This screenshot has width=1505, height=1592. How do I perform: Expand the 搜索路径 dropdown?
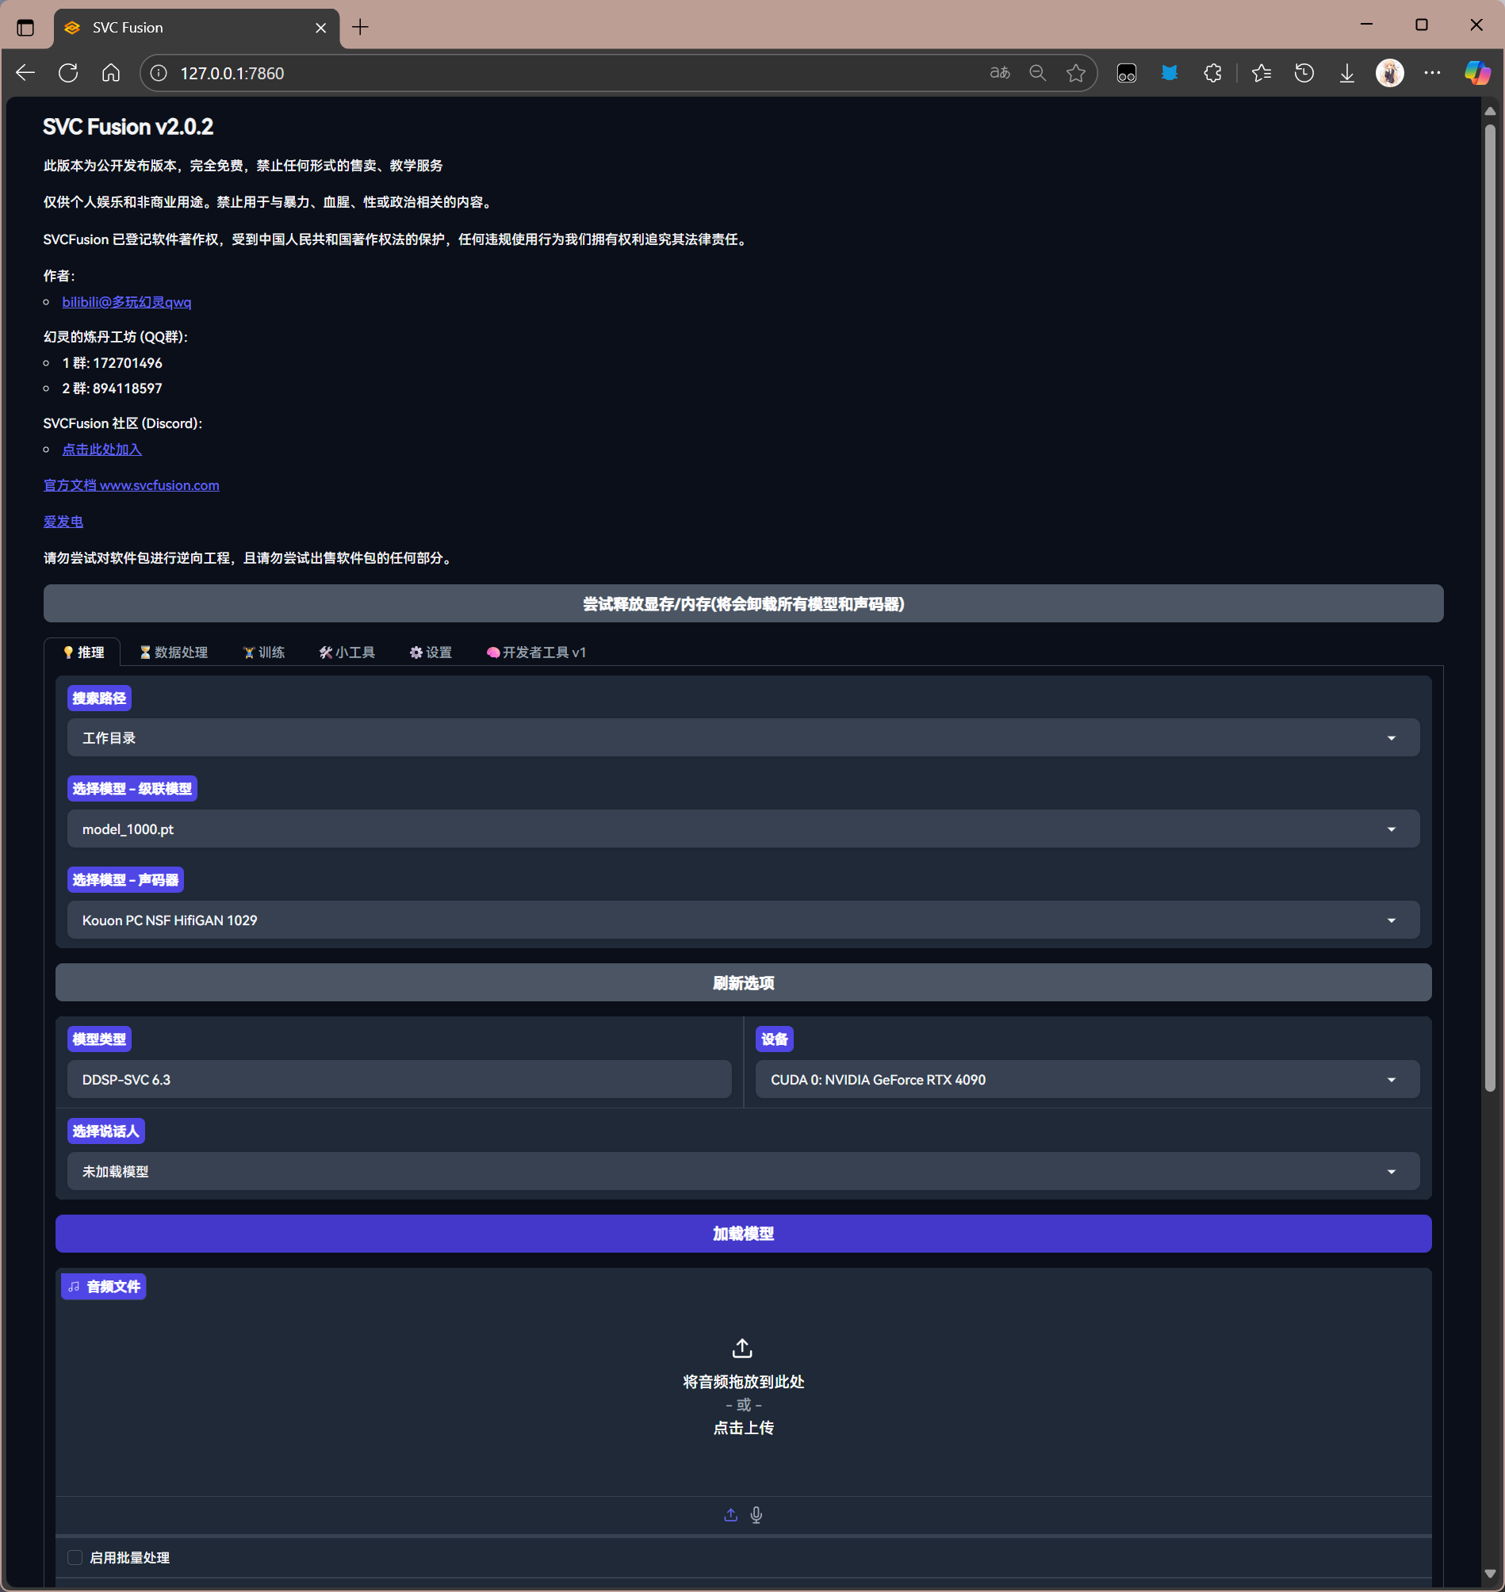click(x=742, y=737)
